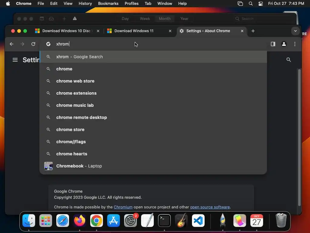Open Control Center in menu bar
The image size is (310, 233).
[x=261, y=4]
